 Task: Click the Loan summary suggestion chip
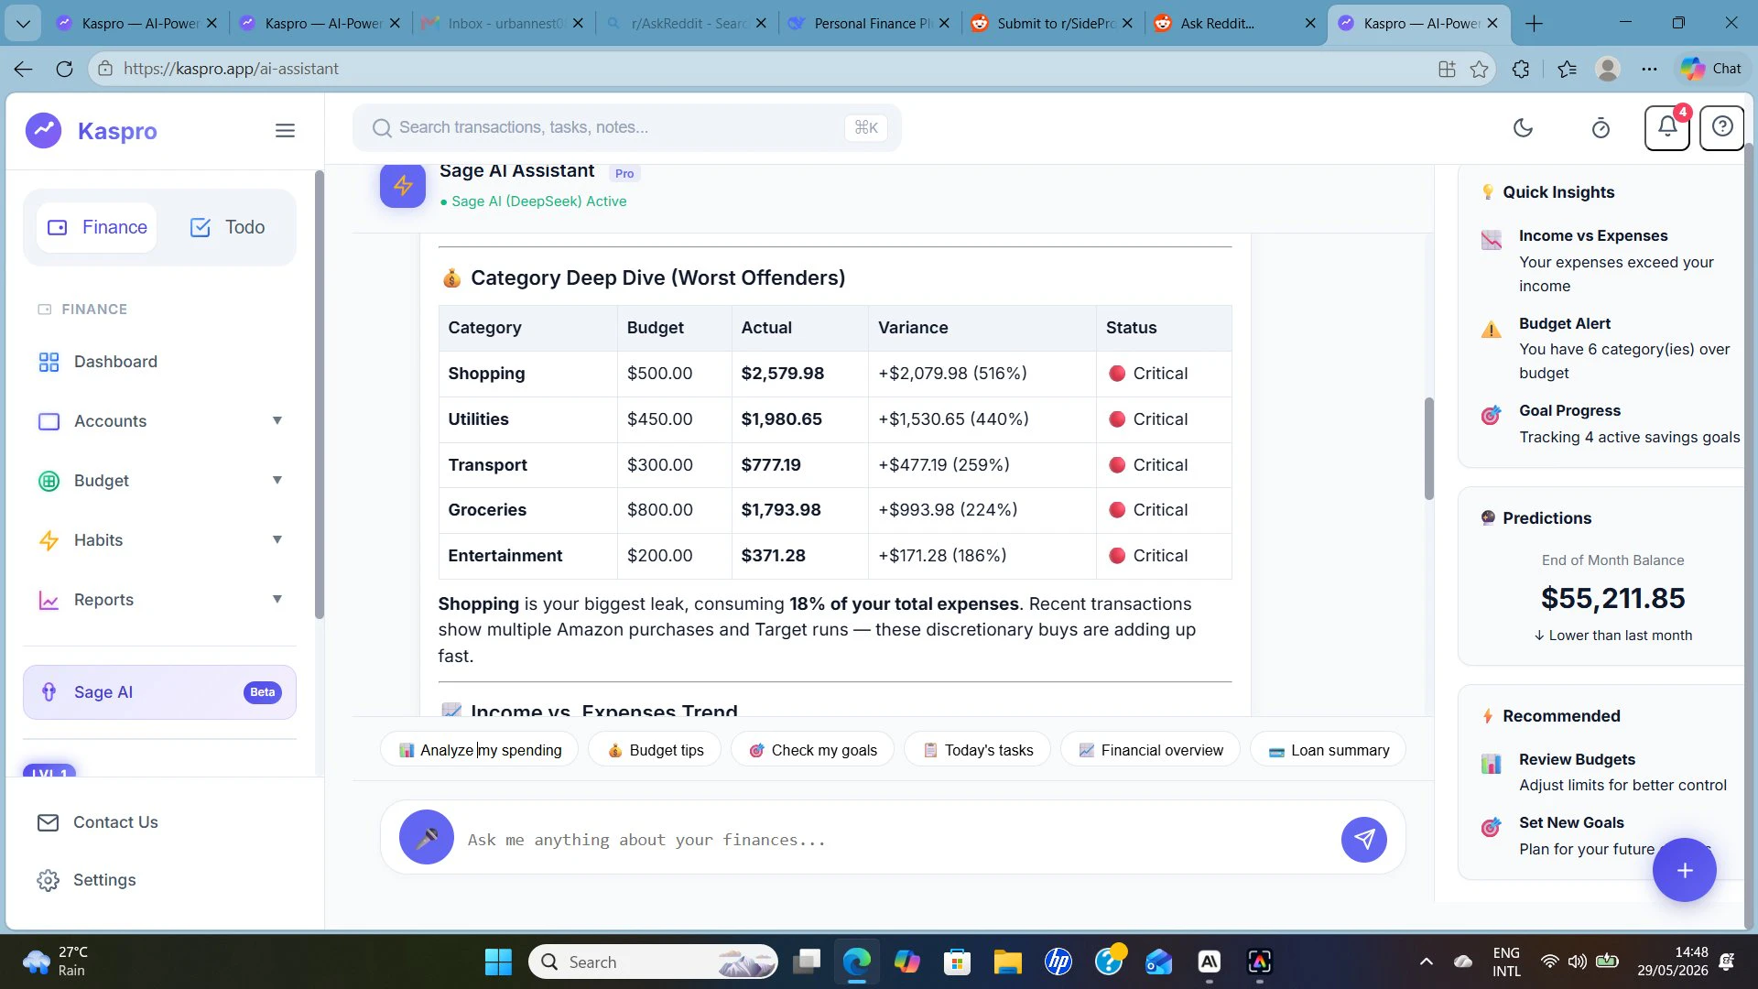click(1328, 750)
